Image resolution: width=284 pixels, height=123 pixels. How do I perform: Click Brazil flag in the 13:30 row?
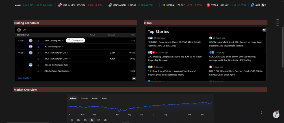click(x=31, y=41)
